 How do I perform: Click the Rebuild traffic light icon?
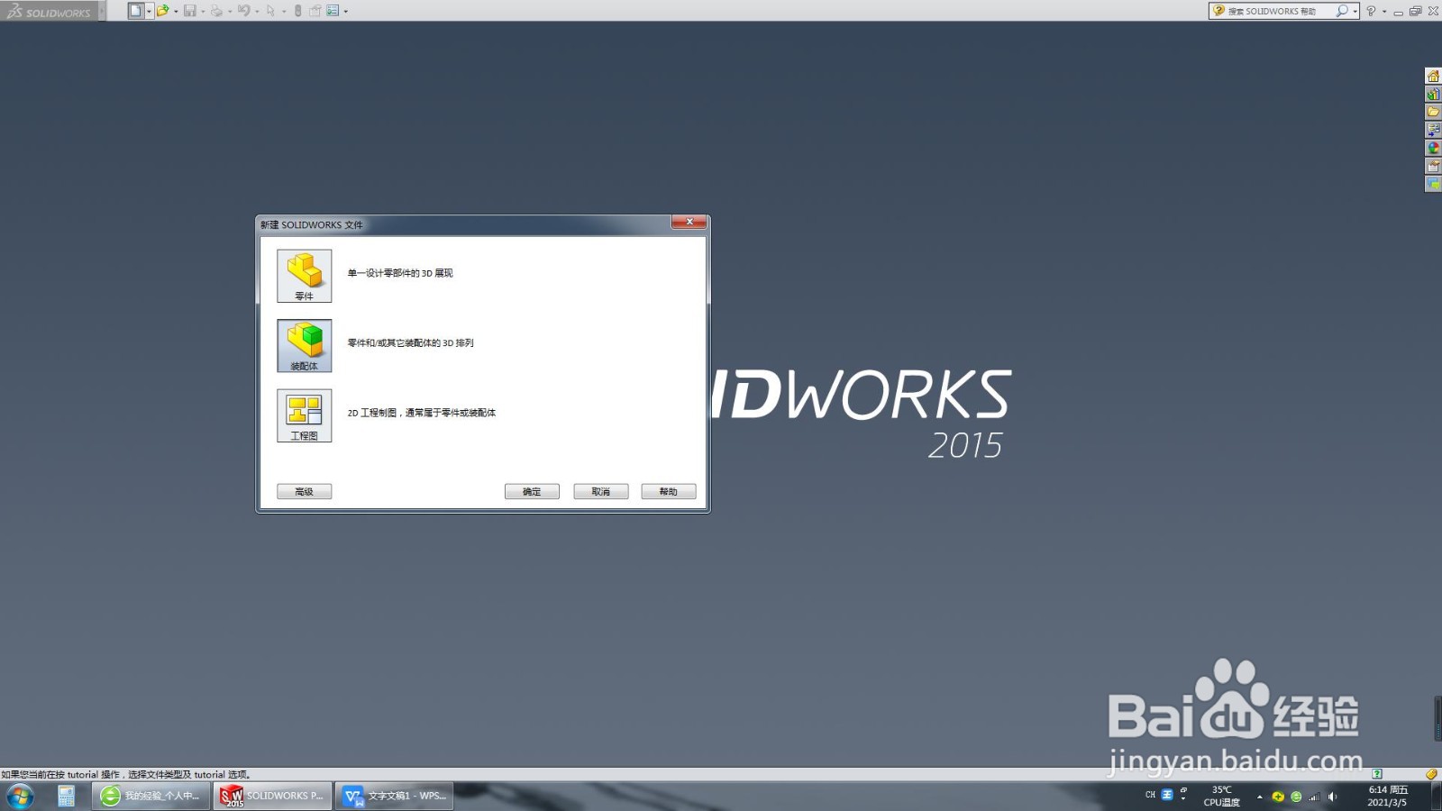pyautogui.click(x=297, y=11)
